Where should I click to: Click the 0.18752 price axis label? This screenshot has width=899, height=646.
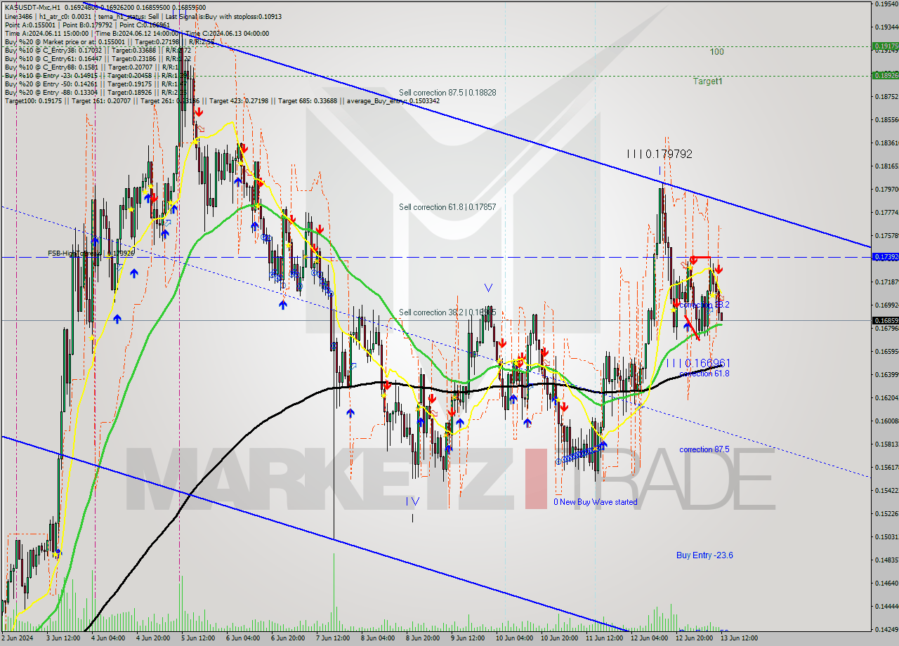tap(886, 96)
